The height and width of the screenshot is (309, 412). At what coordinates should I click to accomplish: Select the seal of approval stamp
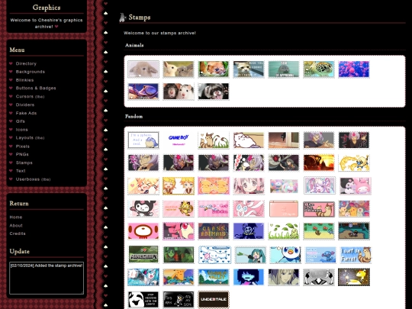coord(284,69)
